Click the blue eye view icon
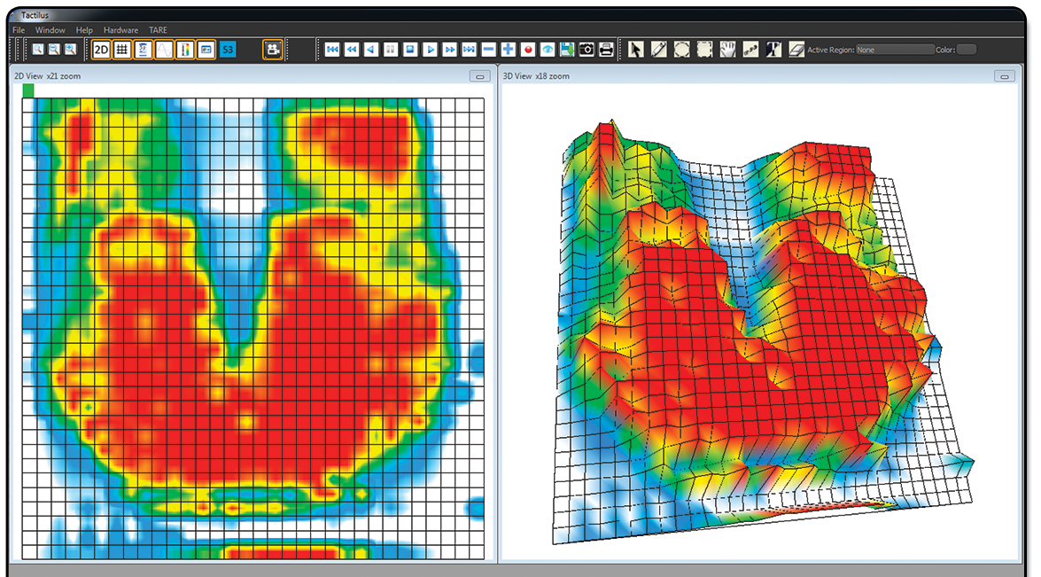The height and width of the screenshot is (577, 1041). (547, 49)
